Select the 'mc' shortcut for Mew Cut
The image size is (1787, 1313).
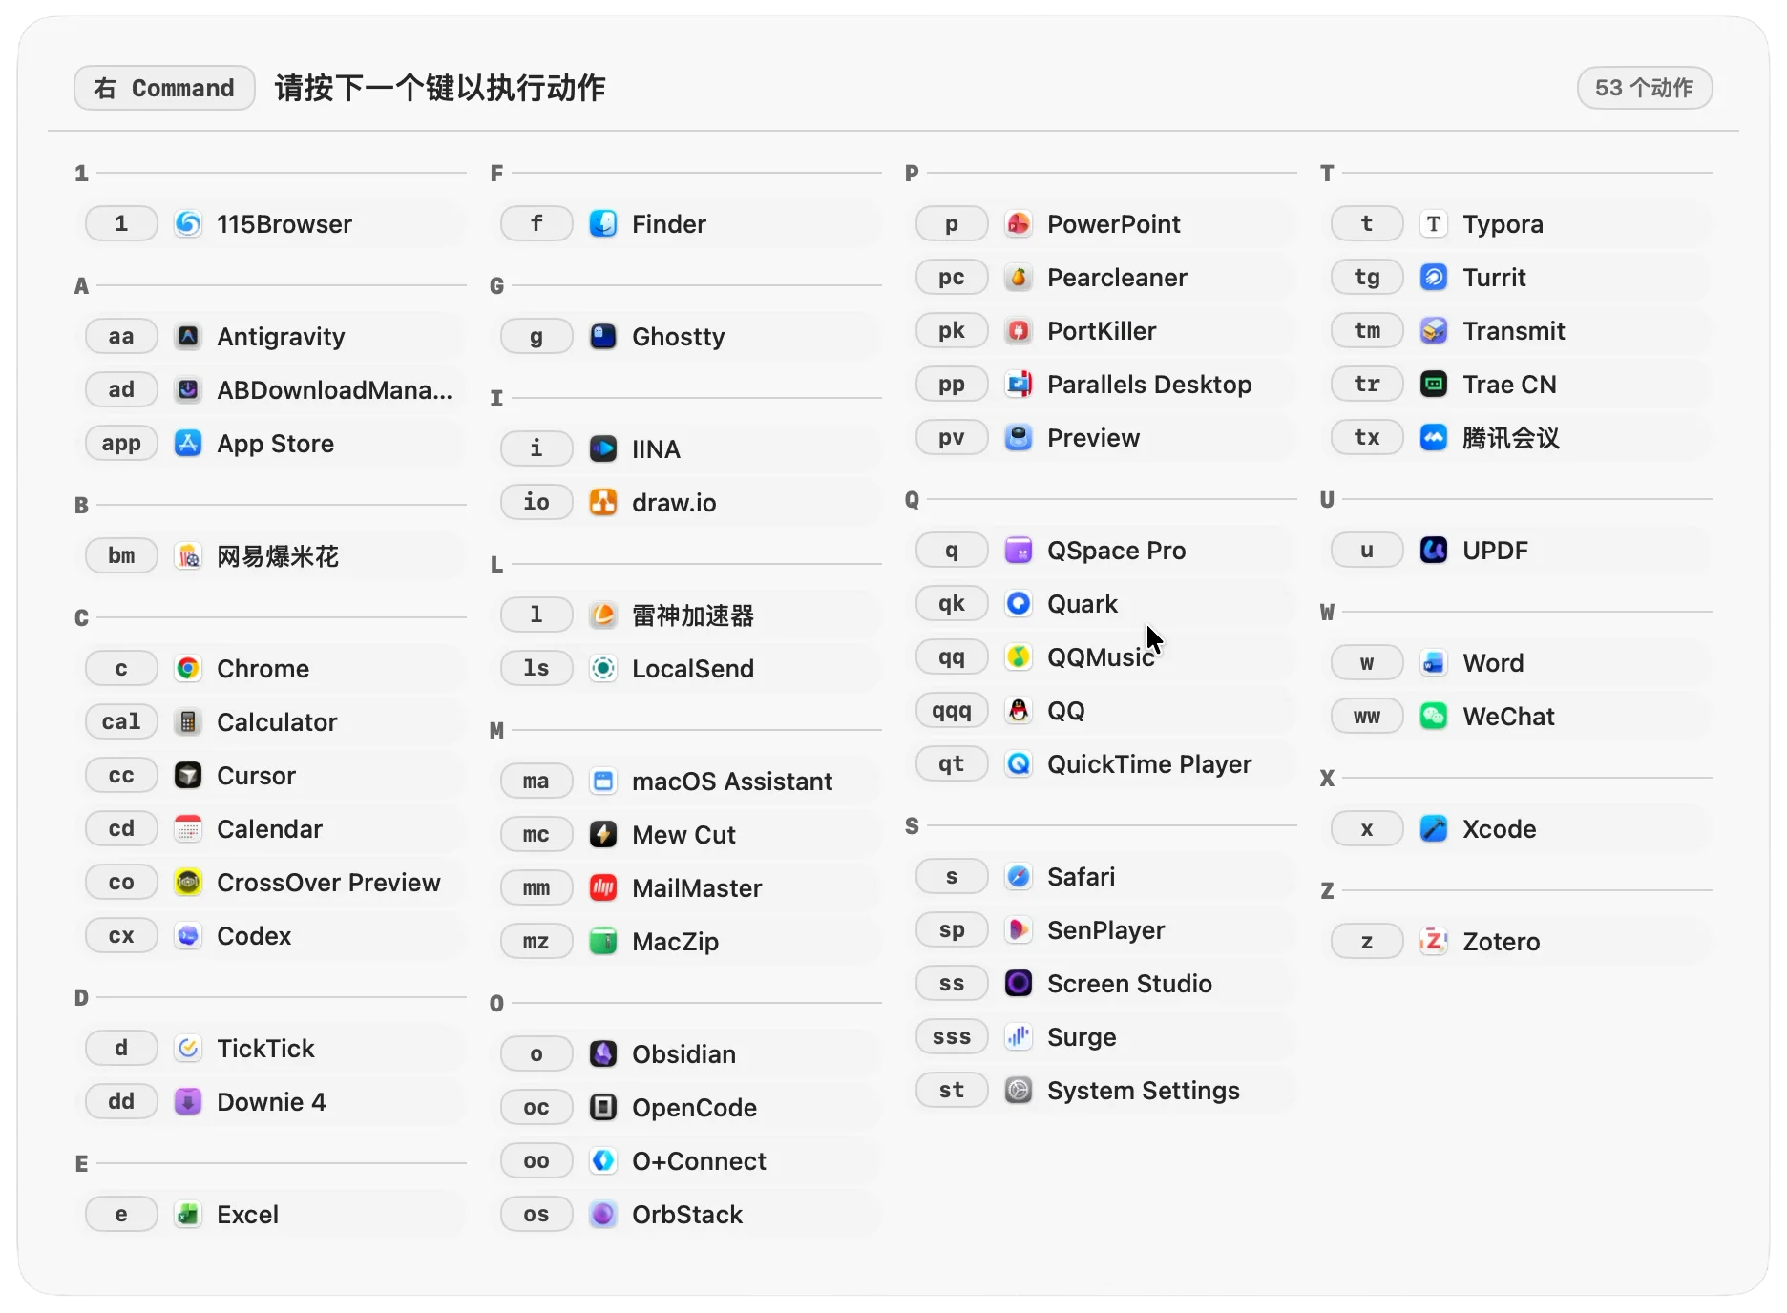[536, 835]
